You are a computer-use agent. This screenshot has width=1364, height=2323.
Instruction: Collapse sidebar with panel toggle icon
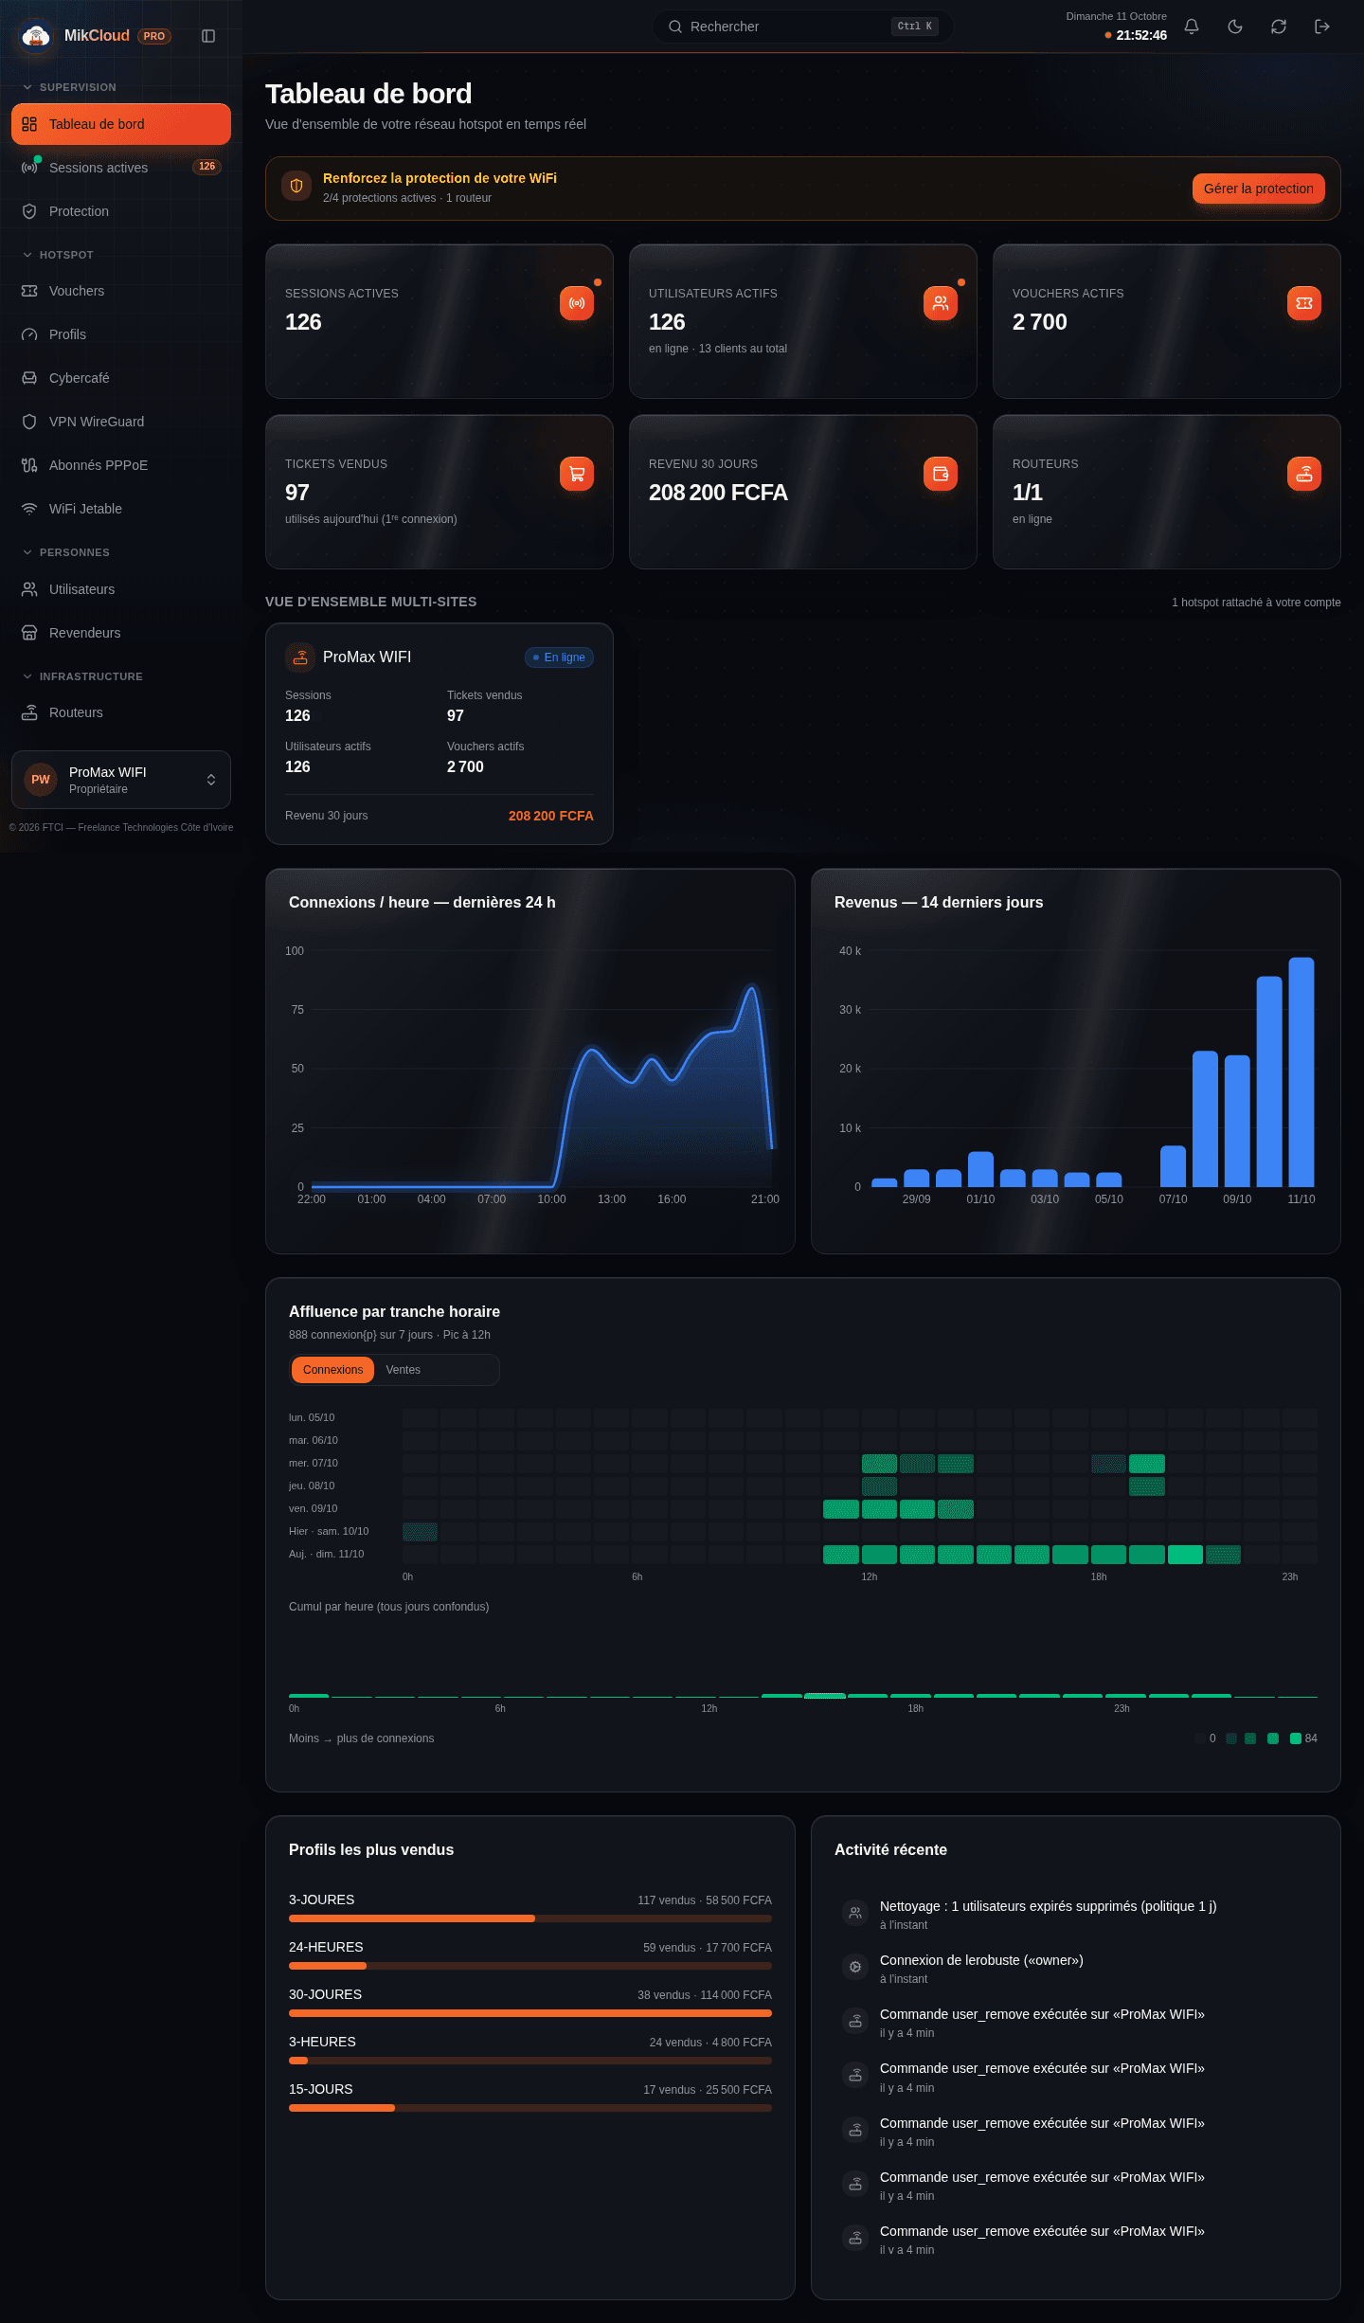pyautogui.click(x=208, y=36)
